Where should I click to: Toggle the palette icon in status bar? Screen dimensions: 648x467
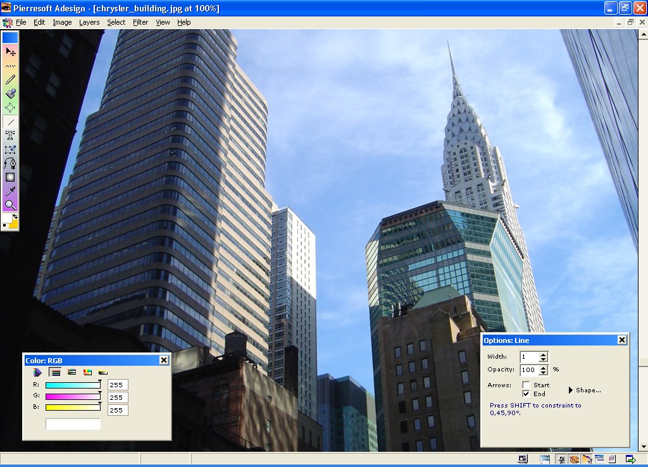(x=574, y=459)
